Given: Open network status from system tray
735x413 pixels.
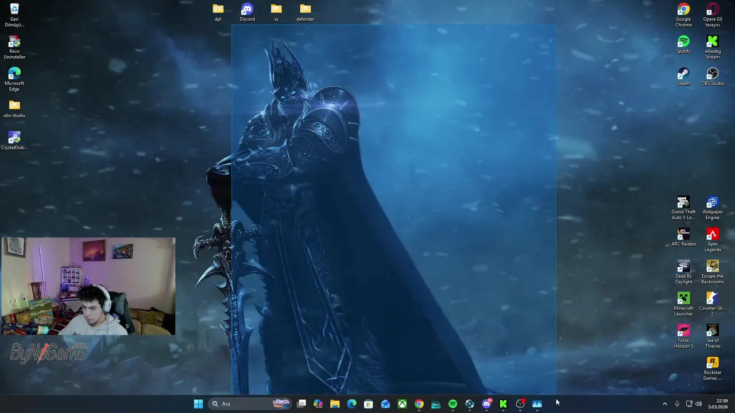Looking at the screenshot, I should (689, 404).
